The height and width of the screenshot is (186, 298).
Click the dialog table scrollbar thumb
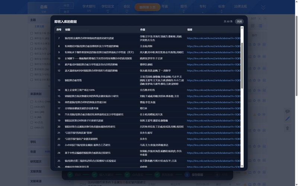(x=242, y=65)
